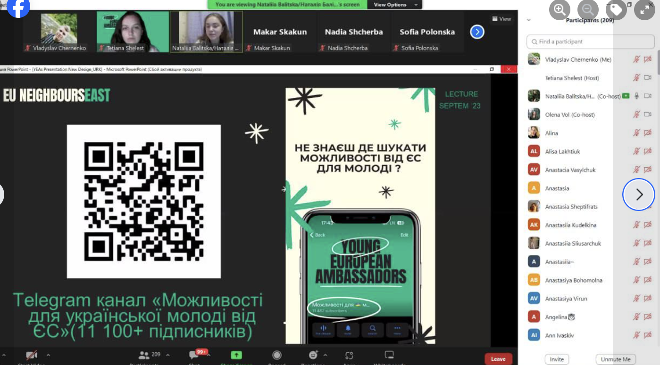Zoom out using the magnifier minus icon
The width and height of the screenshot is (660, 365).
[x=588, y=9]
